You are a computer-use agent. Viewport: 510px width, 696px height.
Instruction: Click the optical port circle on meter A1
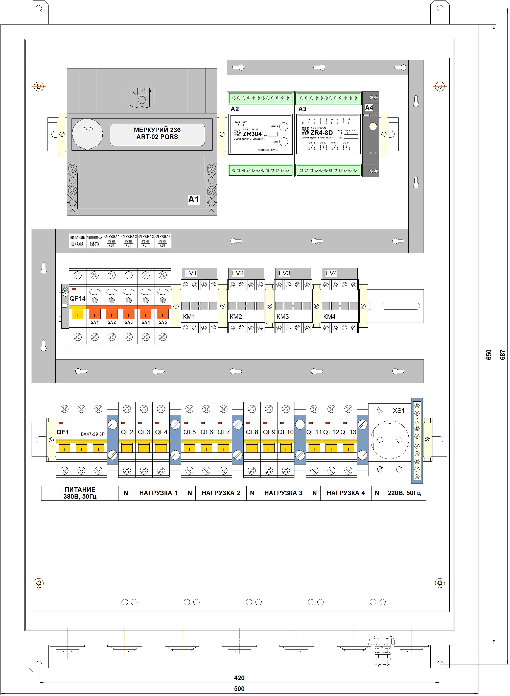87,134
